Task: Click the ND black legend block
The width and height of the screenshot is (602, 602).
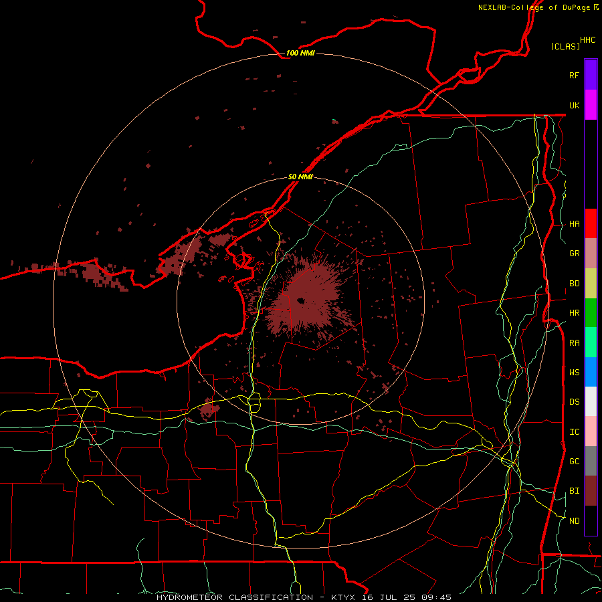Action: pyautogui.click(x=591, y=520)
